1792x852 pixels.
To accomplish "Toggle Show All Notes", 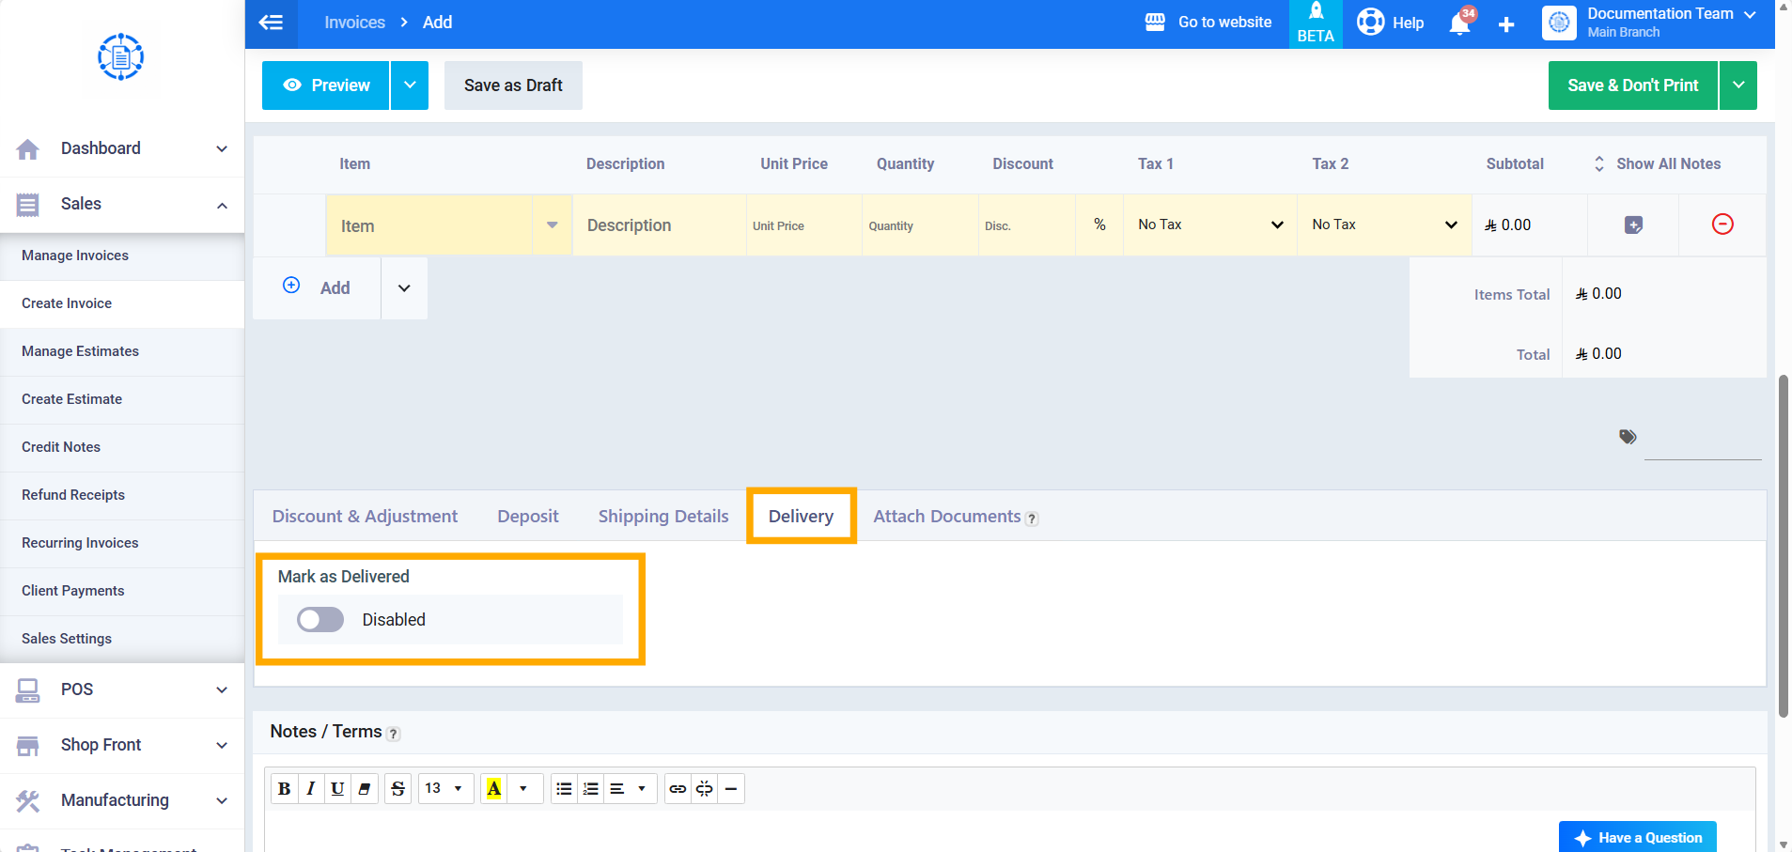I will pyautogui.click(x=1658, y=163).
